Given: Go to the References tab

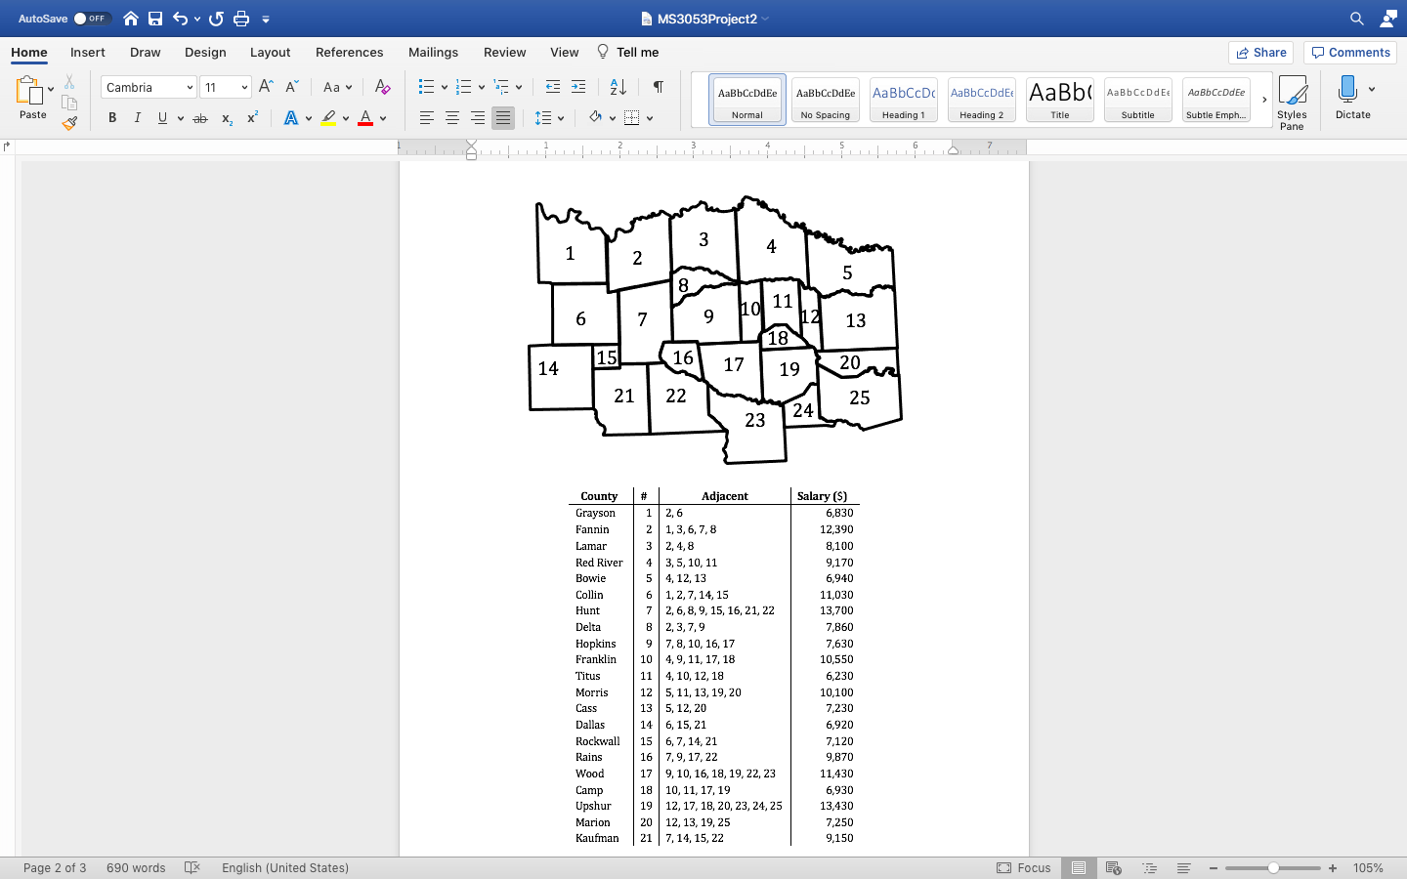Looking at the screenshot, I should 349,53.
